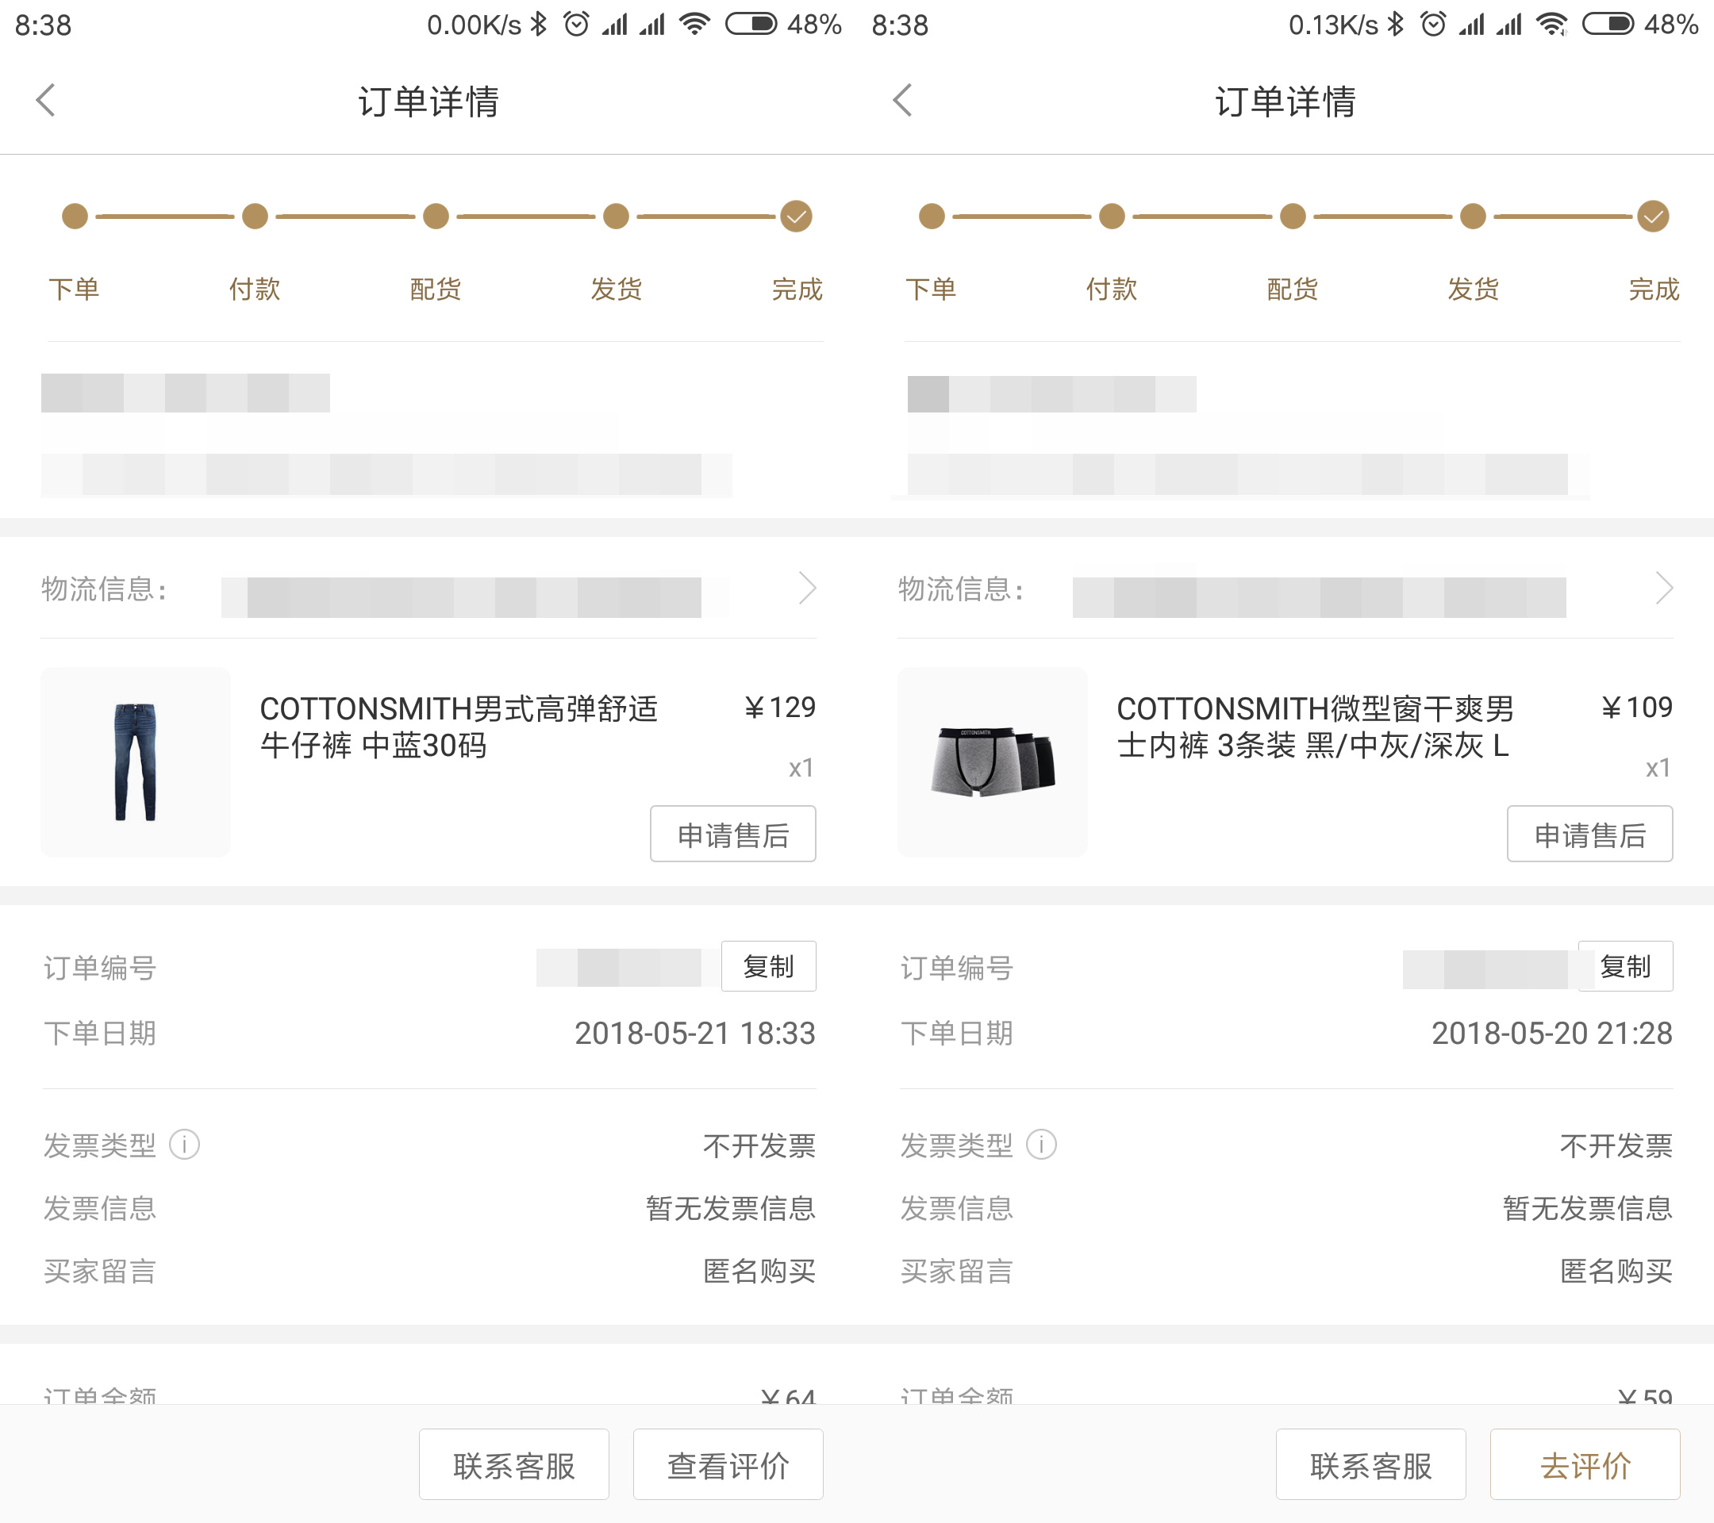1714x1523 pixels.
Task: Tap the 发票类型 info icon on the right order
Action: coord(1043,1144)
